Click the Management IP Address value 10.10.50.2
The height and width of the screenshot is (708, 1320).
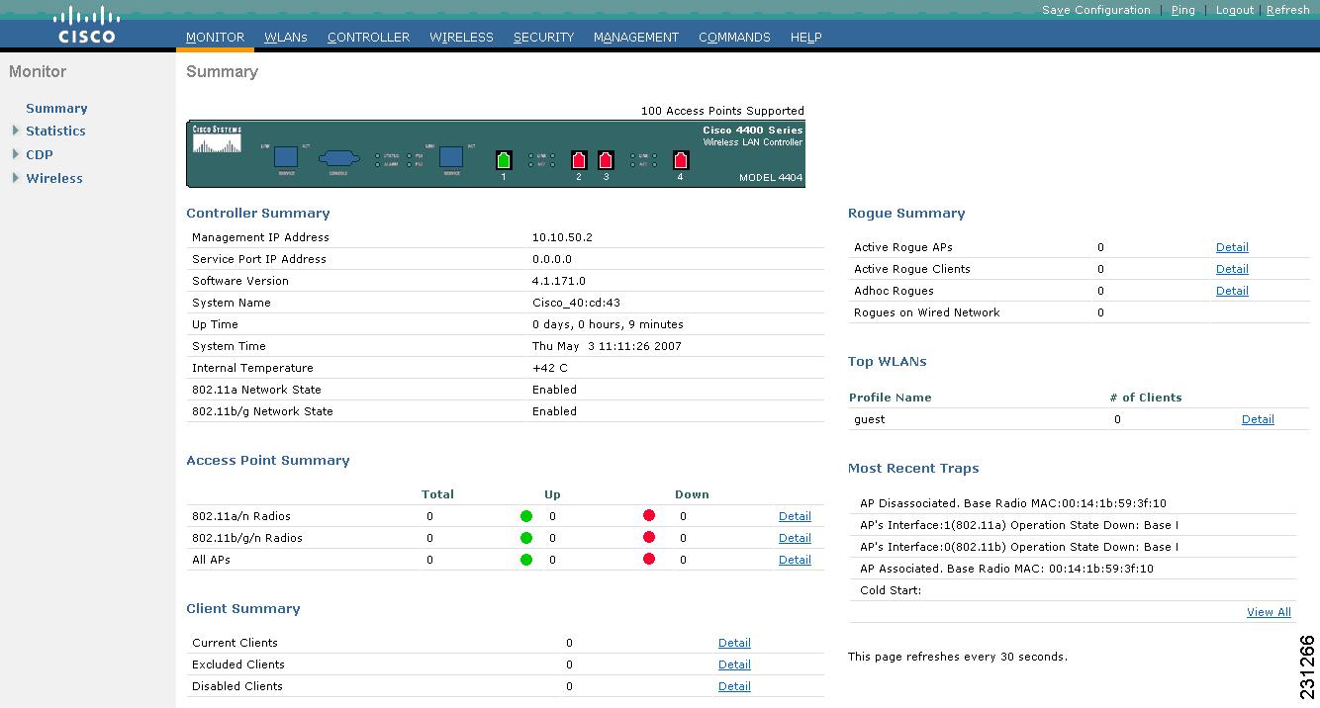click(562, 237)
